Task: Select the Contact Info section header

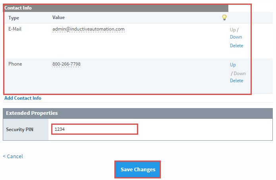Action: [x=18, y=8]
